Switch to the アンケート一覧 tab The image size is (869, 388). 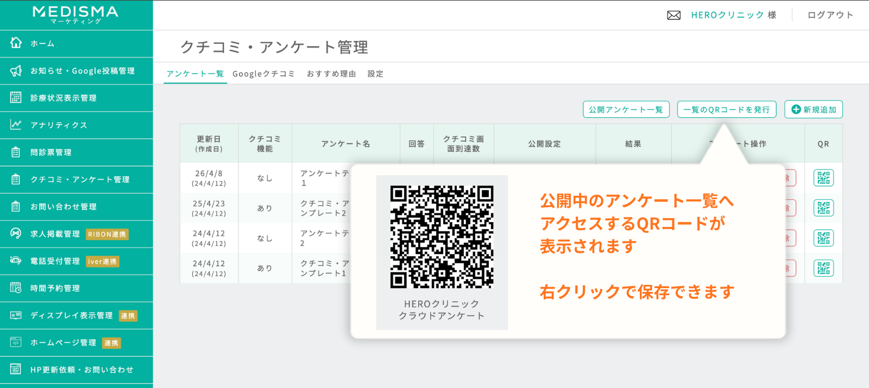click(x=195, y=74)
